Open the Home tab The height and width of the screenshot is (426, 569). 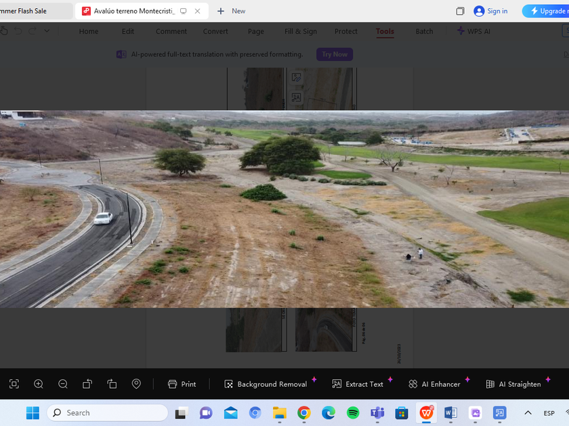(x=89, y=32)
